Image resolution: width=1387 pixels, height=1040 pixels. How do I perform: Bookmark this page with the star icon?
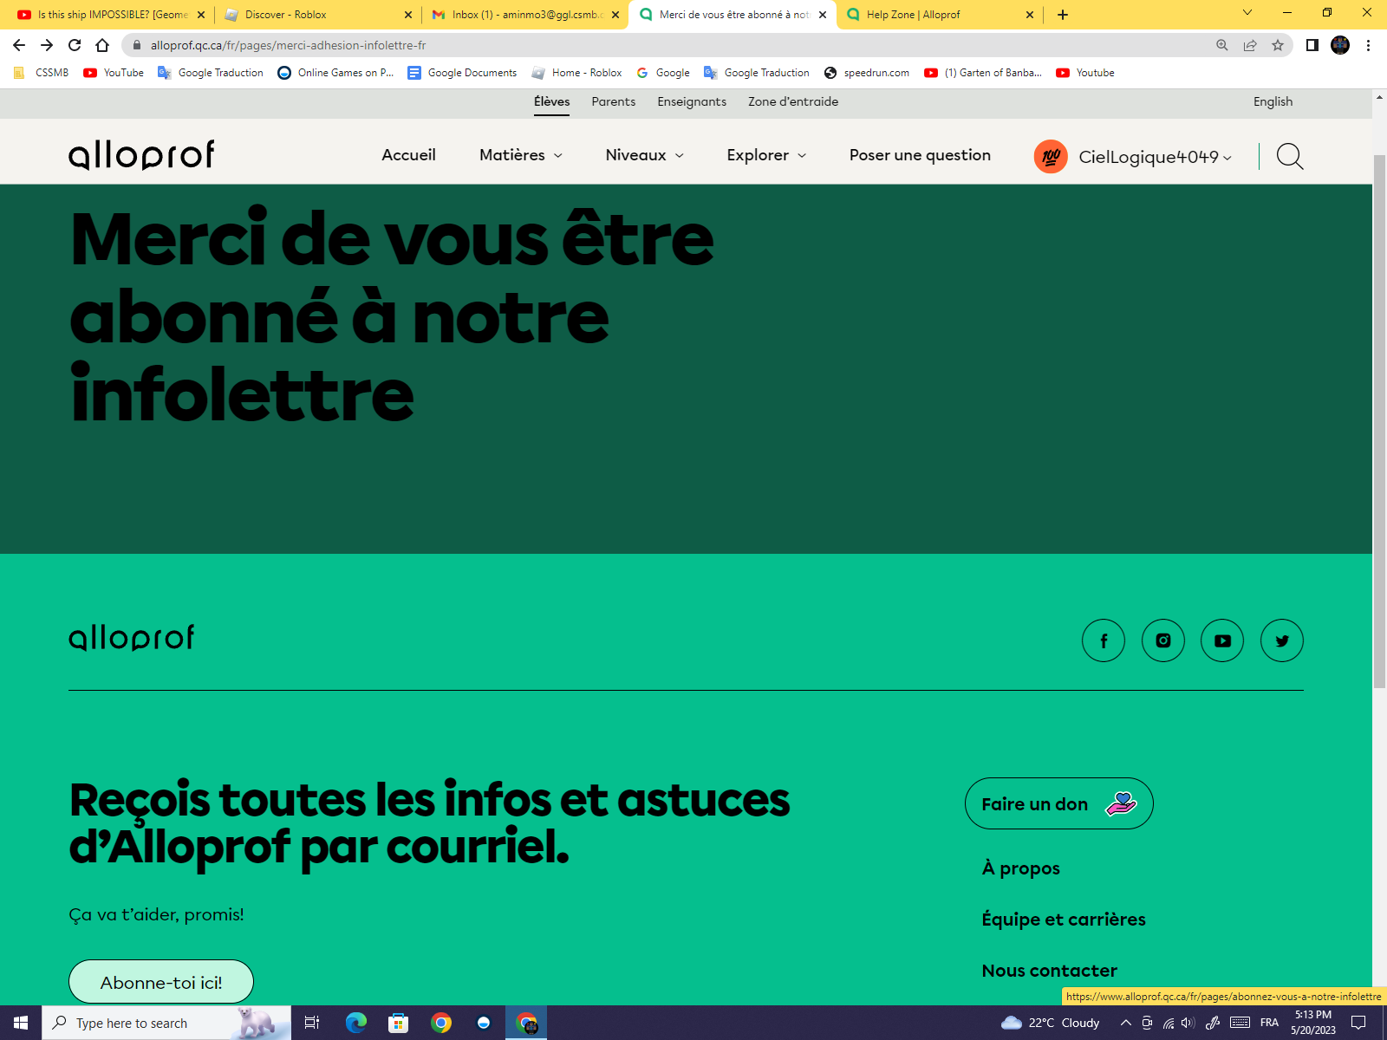pos(1277,45)
